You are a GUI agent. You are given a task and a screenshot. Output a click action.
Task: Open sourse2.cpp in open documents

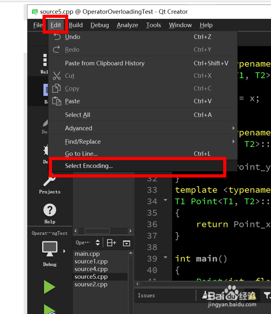(x=91, y=285)
